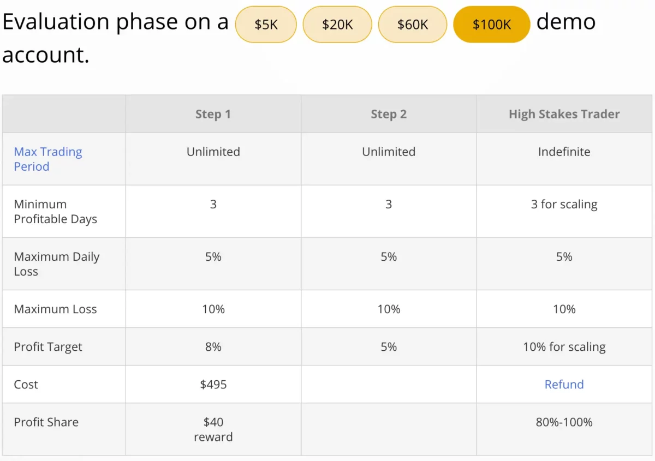This screenshot has height=461, width=655.
Task: Follow the Refund link in Cost row
Action: (564, 385)
